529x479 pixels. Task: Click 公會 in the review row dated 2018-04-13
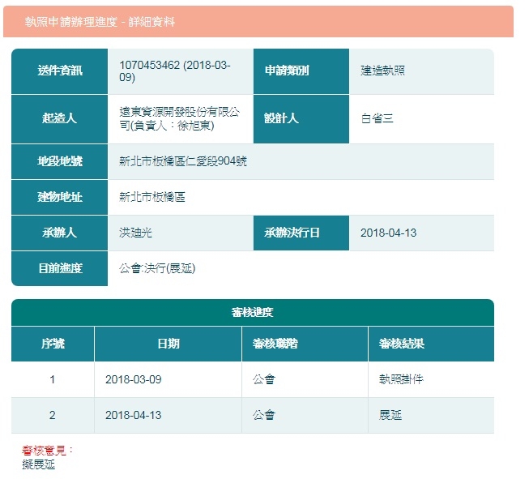pos(264,415)
